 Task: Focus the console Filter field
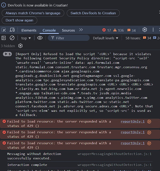click(69, 38)
